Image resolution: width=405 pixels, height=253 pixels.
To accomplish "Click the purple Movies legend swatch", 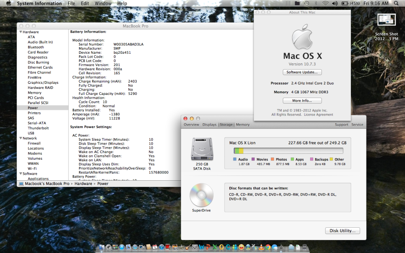I will click(x=253, y=159).
